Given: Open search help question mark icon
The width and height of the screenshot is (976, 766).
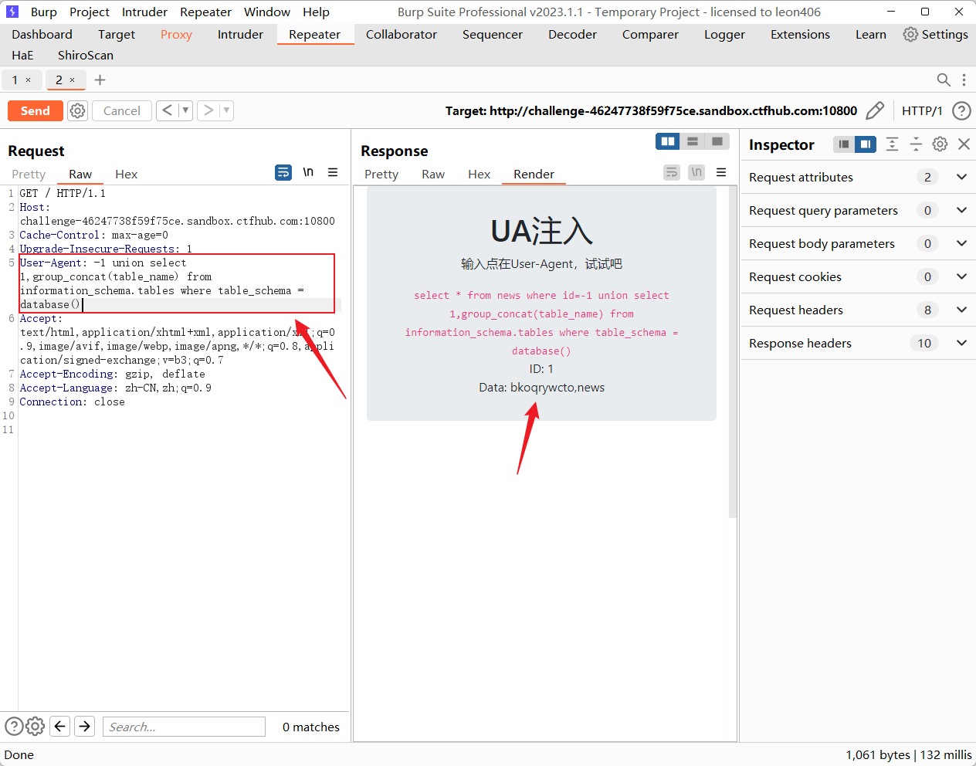Looking at the screenshot, I should (14, 726).
